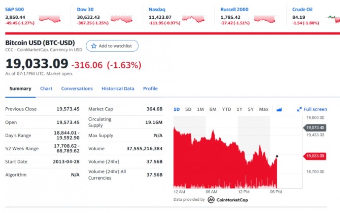This screenshot has width=340, height=213.
Task: Switch to the Chart tab
Action: [x=46, y=89]
